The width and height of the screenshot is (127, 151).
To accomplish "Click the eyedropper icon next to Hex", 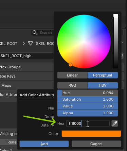I will 115,123.
